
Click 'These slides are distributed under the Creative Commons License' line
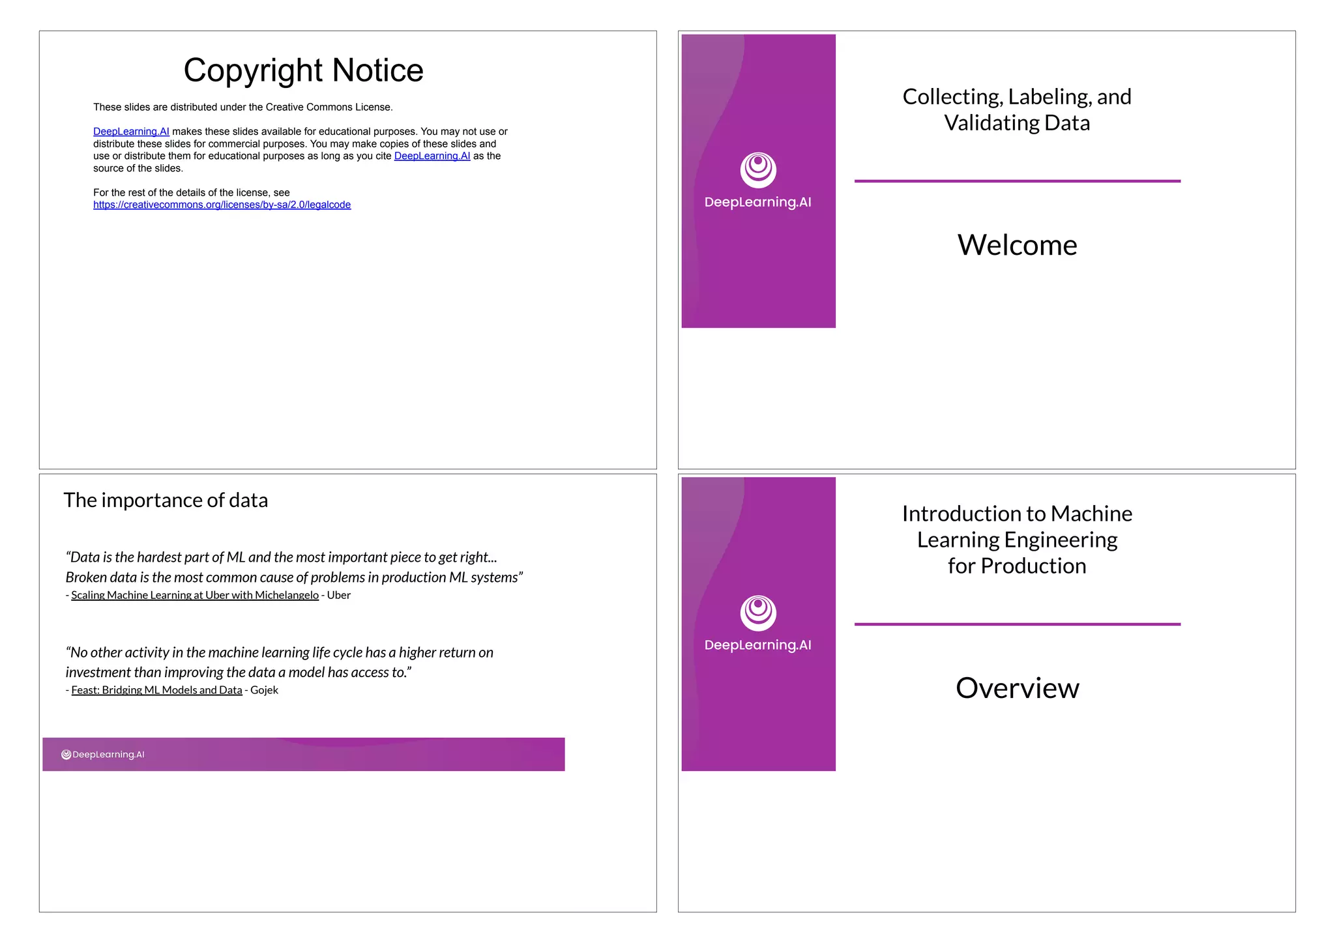243,107
